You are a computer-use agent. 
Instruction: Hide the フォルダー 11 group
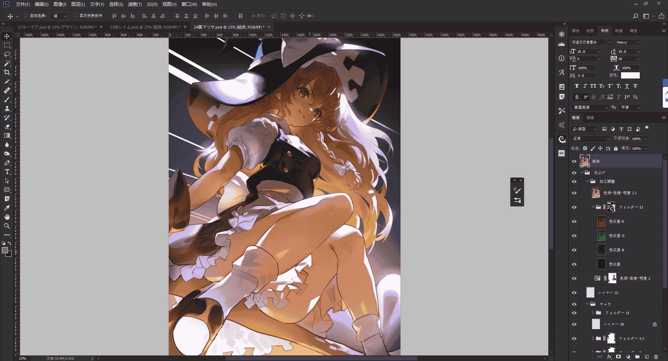[x=574, y=313]
